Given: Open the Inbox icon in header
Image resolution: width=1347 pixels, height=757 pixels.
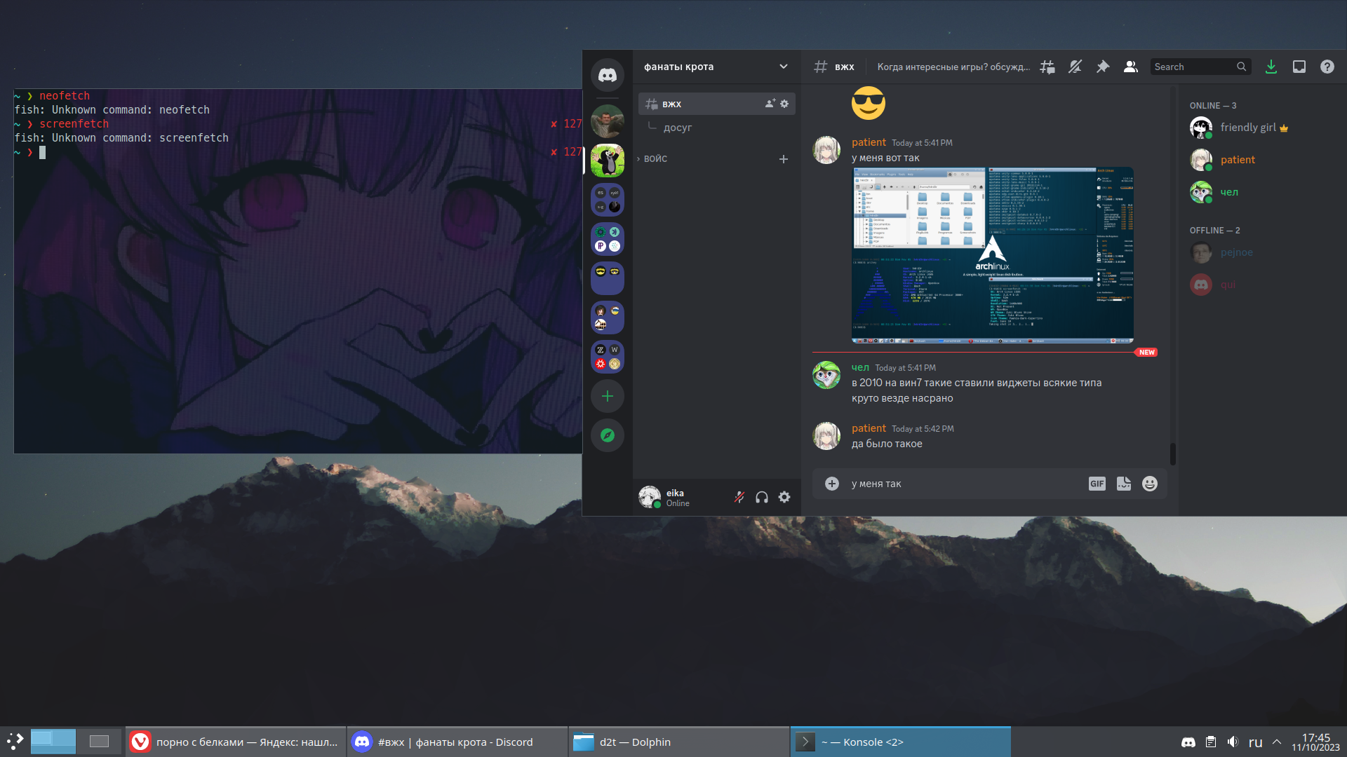Looking at the screenshot, I should pyautogui.click(x=1299, y=67).
